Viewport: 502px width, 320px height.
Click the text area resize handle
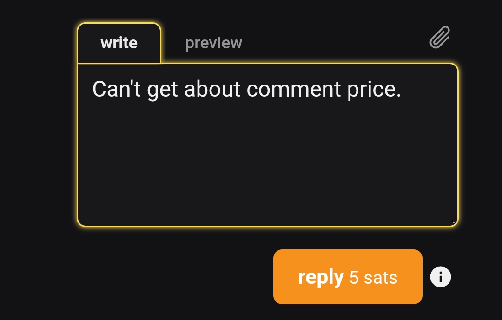(x=454, y=222)
